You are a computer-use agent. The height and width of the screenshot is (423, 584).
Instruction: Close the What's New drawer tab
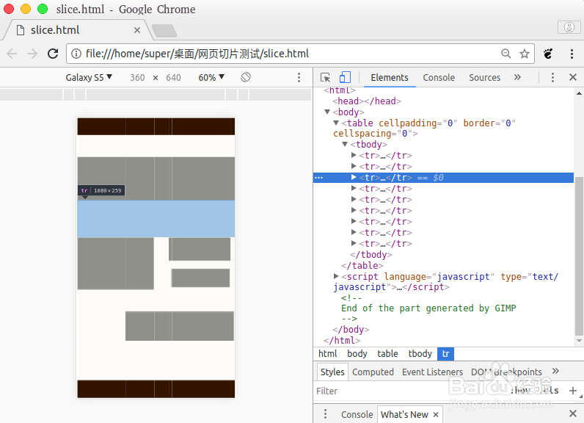point(436,414)
